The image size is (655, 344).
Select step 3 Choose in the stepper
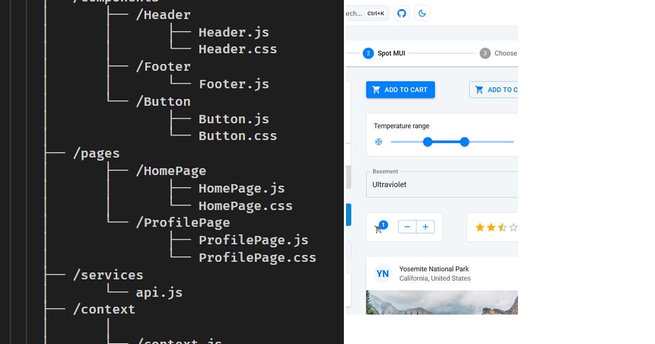coord(485,53)
